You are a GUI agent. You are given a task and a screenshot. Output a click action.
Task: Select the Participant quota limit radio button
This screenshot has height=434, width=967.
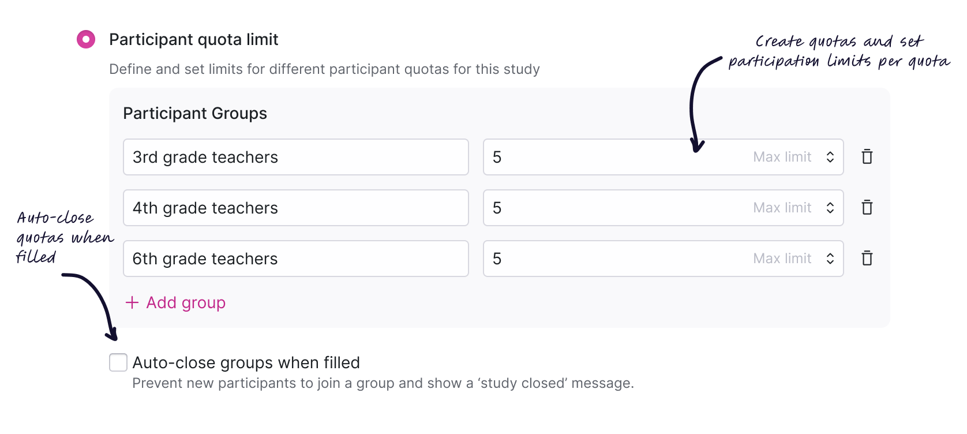click(x=85, y=39)
